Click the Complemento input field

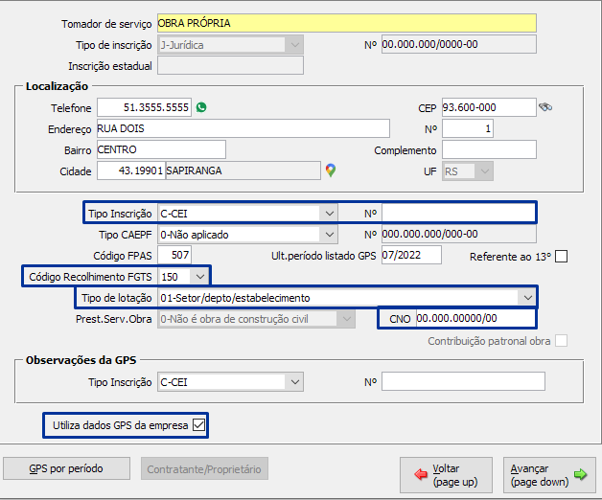coord(489,149)
